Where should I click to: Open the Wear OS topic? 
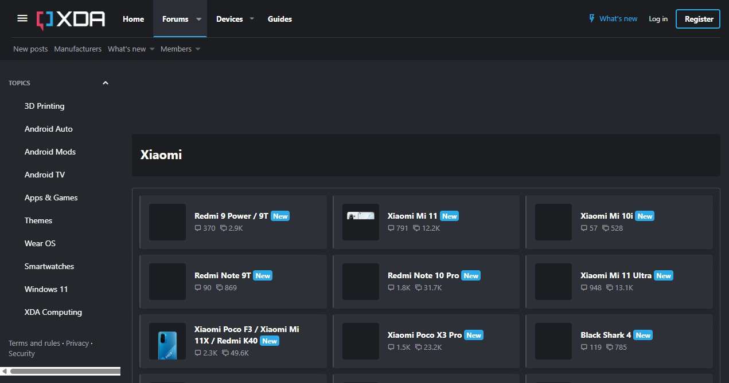point(40,243)
